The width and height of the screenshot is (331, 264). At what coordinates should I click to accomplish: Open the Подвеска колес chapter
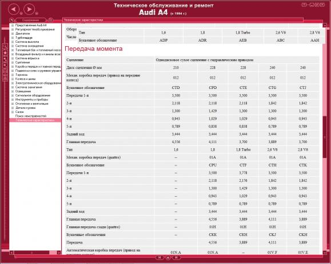point(38,71)
